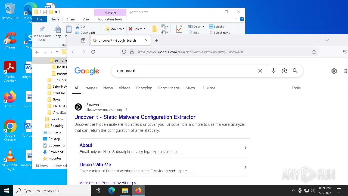
Task: Switch to Maps search results
Action: tap(190, 88)
